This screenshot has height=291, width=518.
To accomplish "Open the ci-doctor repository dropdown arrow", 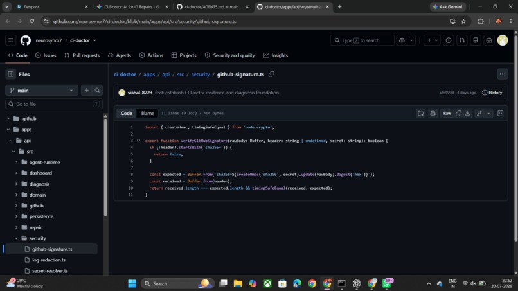I will 94,40.
